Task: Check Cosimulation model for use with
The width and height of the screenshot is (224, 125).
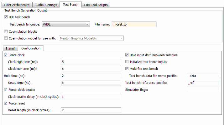Action: [x=6, y=38]
